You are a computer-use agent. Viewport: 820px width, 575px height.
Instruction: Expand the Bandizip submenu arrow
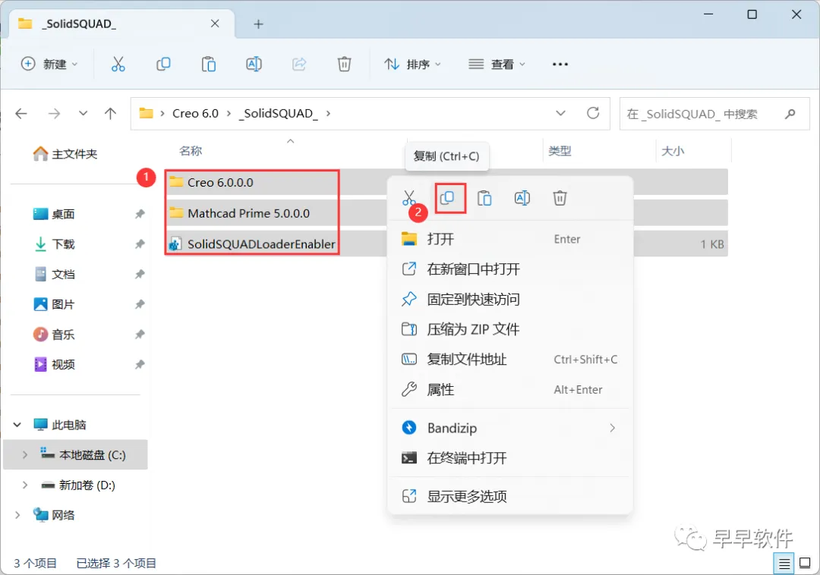tap(613, 429)
